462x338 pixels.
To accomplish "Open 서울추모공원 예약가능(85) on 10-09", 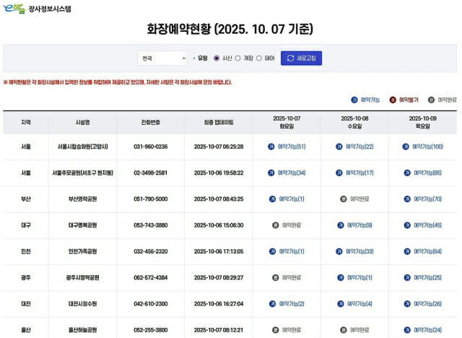I will 427,173.
